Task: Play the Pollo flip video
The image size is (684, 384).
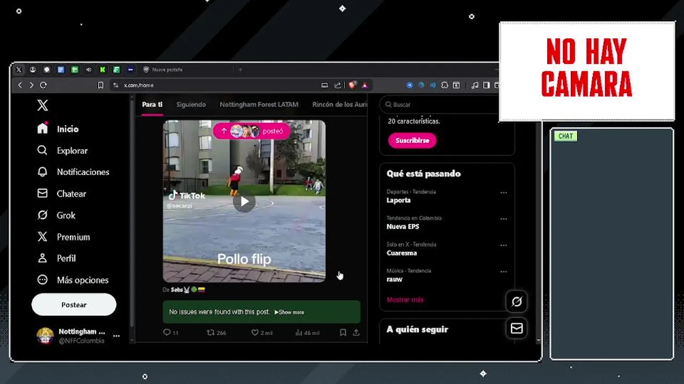Action: pyautogui.click(x=244, y=202)
